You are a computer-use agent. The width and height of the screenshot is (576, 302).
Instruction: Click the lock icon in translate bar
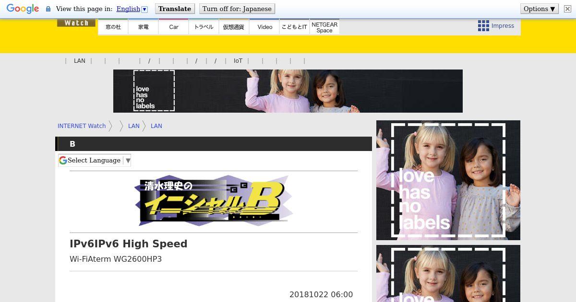(x=48, y=9)
